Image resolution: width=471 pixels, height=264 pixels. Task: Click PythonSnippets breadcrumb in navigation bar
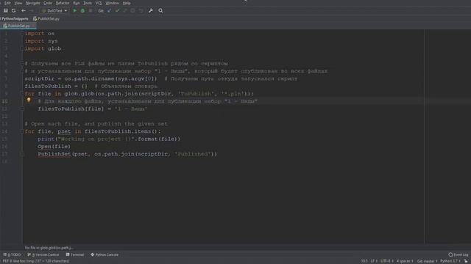(x=15, y=18)
